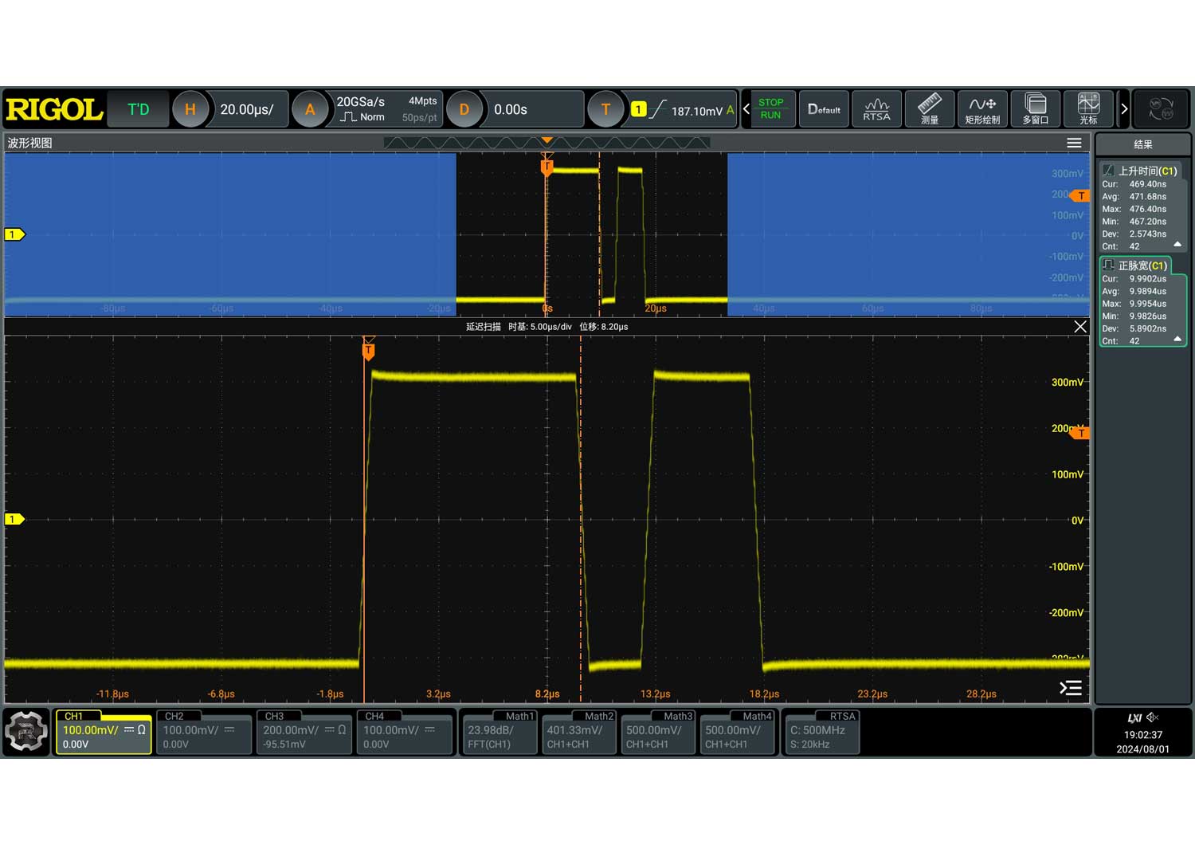Open the list icon in waveform corner
Screen dimensions: 1195x845
point(1071,688)
